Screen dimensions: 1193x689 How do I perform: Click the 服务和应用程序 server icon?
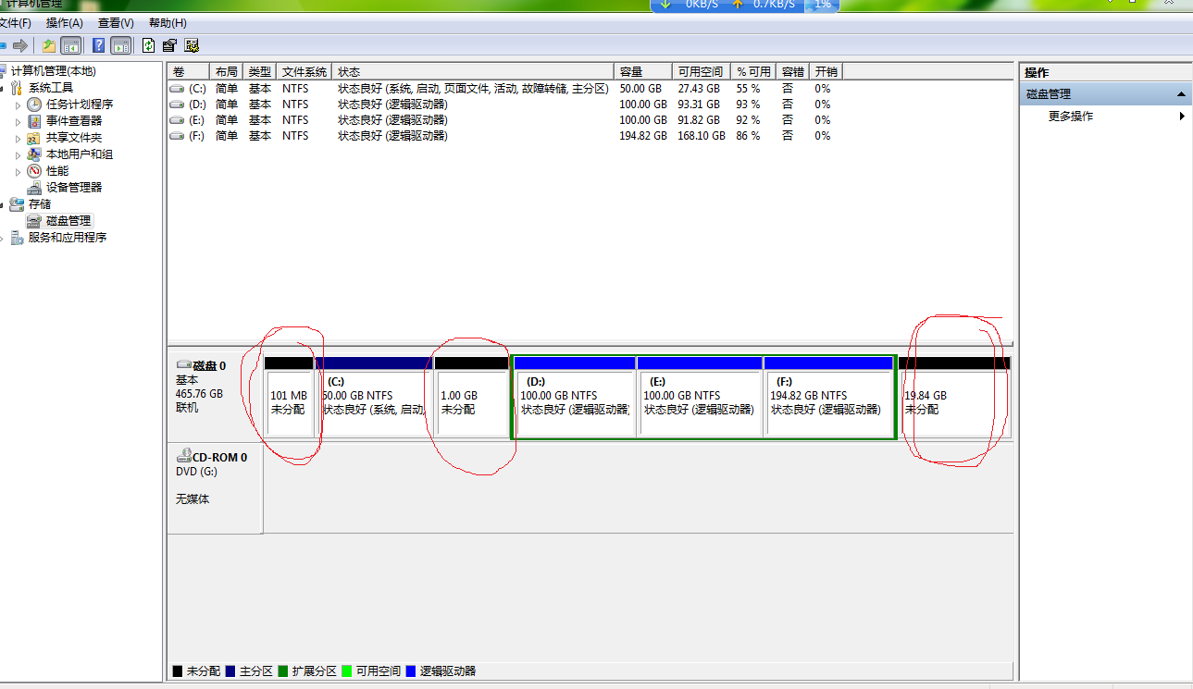[17, 238]
